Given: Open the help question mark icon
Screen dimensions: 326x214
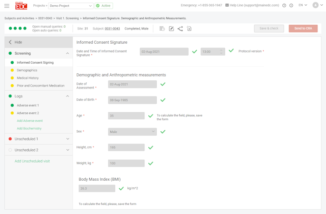Looking at the screenshot, I should 284,6.
